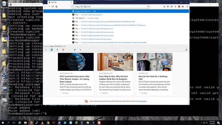
Task: Go back with the Firefox back arrow
Action: (45, 7)
